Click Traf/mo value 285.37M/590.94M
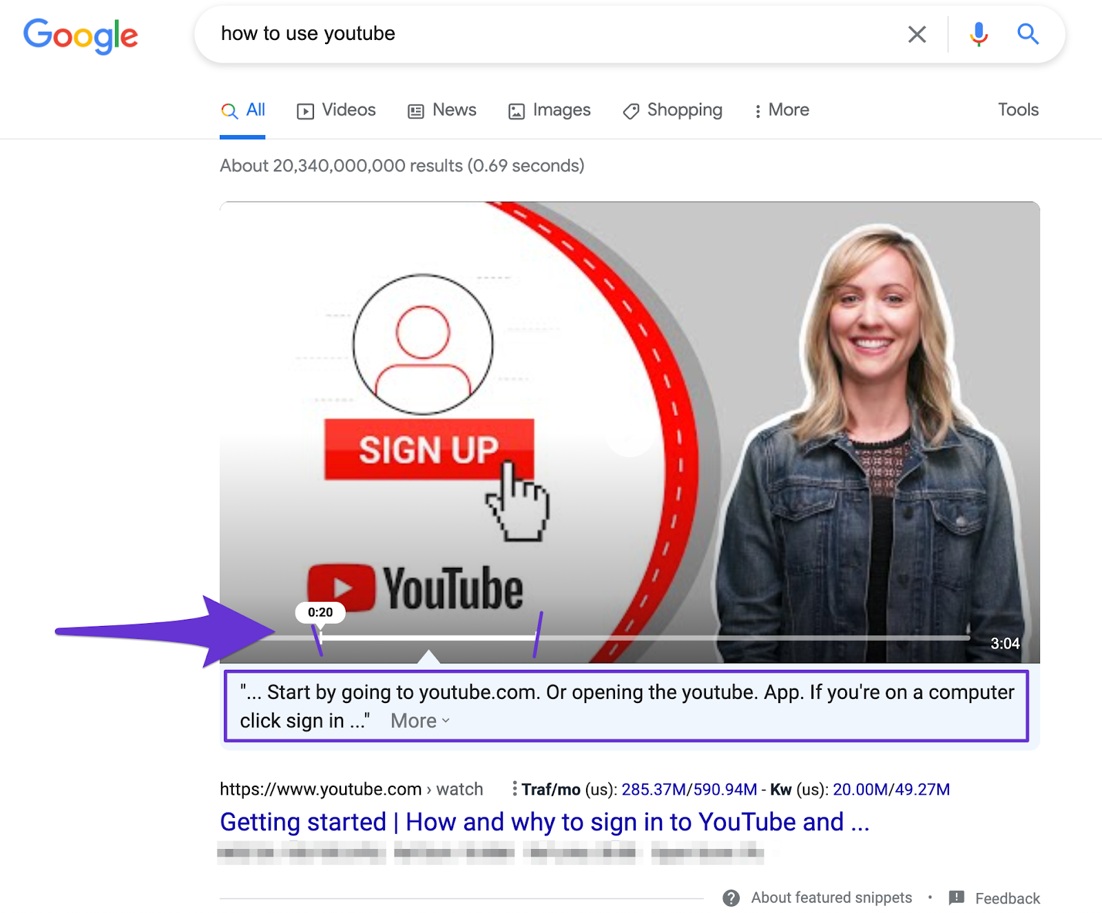Screen dimensions: 1102x913 (689, 789)
